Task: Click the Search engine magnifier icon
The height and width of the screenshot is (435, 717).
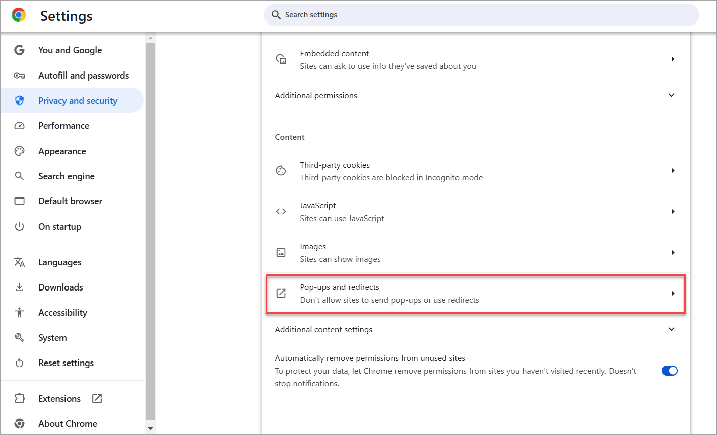Action: pos(19,176)
